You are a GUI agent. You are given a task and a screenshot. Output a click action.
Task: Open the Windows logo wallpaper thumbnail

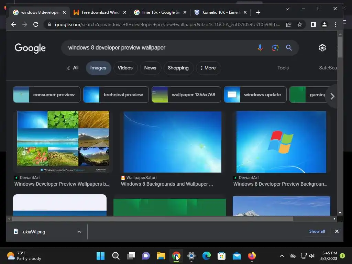tap(281, 142)
